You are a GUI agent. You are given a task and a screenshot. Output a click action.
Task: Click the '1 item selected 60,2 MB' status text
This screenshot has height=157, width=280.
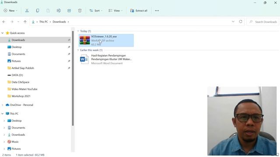coord(30,155)
